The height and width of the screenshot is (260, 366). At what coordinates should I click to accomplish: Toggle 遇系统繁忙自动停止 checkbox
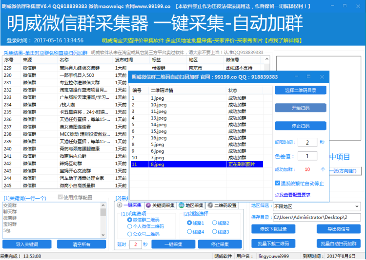[x=278, y=184]
